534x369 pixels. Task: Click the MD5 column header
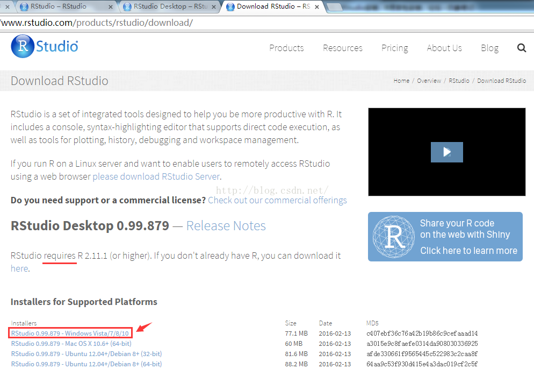372,323
